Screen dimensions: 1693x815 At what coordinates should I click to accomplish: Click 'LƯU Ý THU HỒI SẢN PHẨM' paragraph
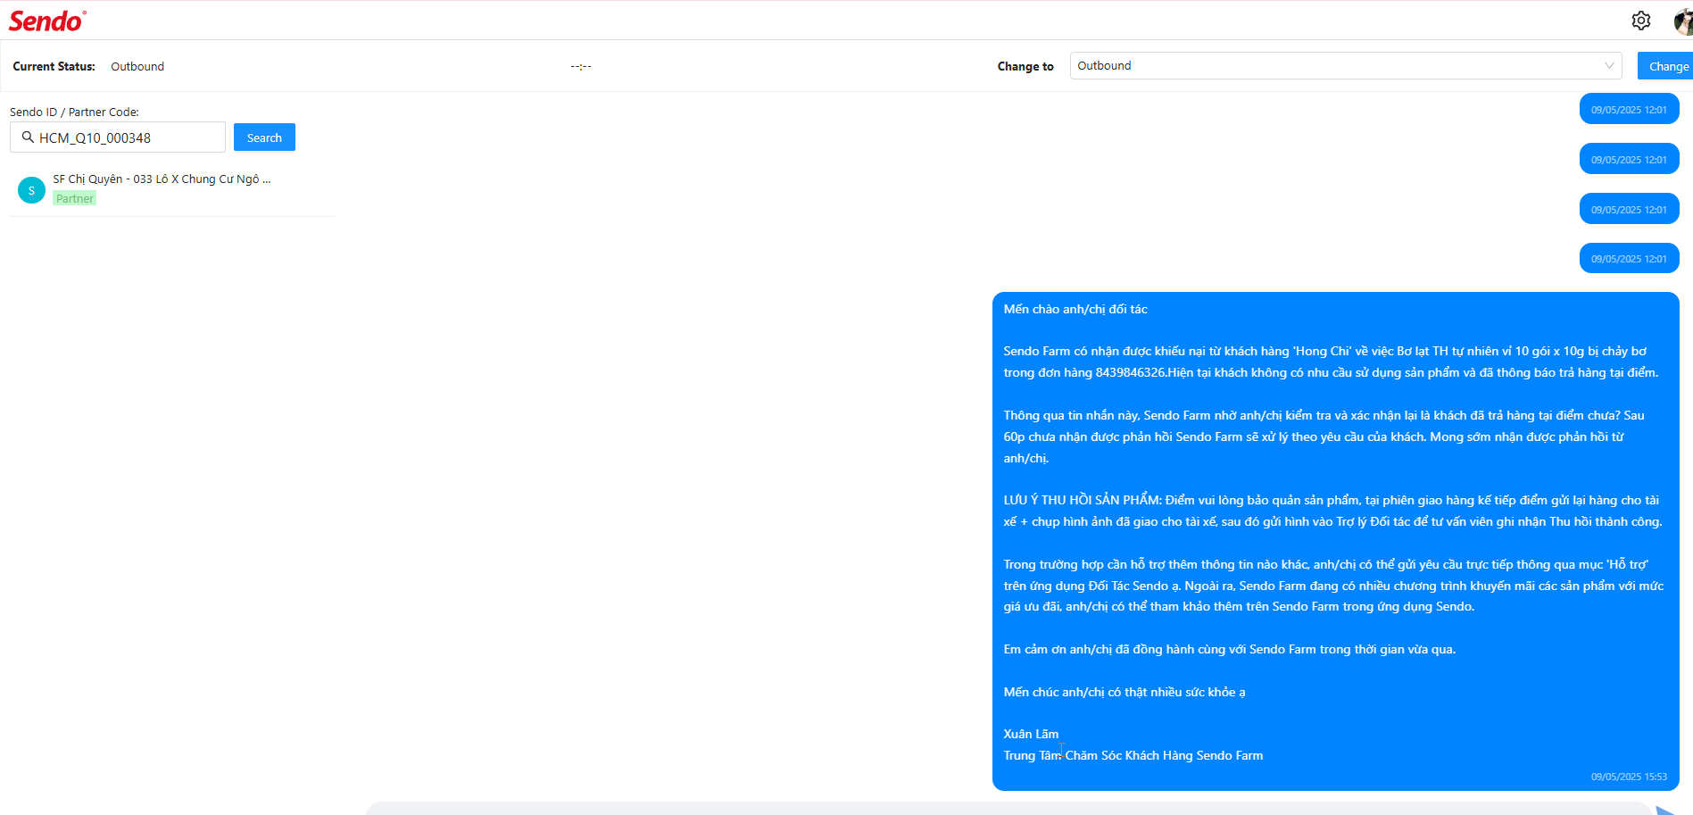1332,511
